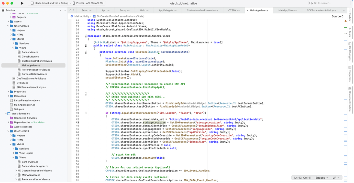
Task: Change the Debug build configuration
Action: (x=65, y=3)
